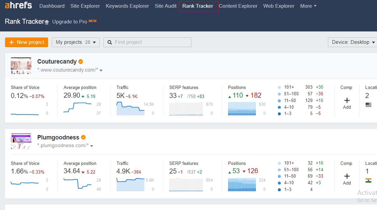Switch to Site Audit

(165, 6)
